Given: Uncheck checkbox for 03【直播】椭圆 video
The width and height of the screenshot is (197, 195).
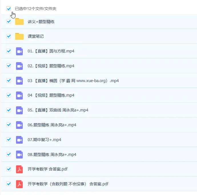Looking at the screenshot, I should pos(9,80).
